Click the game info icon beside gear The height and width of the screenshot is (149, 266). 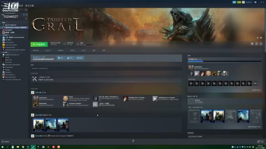(x=256, y=44)
